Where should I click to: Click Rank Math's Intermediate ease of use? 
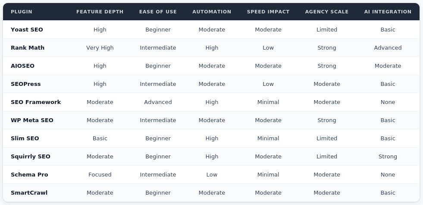click(x=158, y=47)
